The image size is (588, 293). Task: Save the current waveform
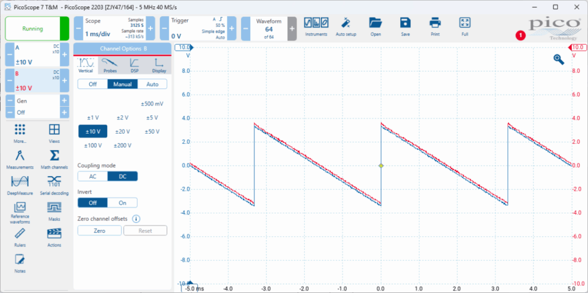pyautogui.click(x=405, y=27)
